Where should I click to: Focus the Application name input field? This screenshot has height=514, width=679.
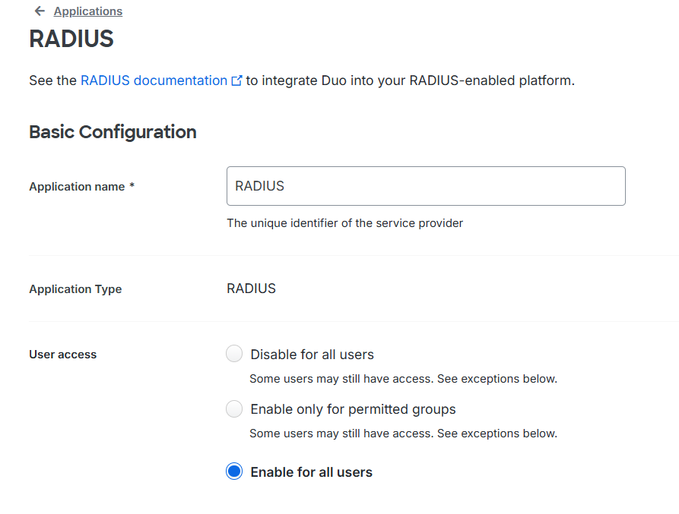(x=426, y=186)
